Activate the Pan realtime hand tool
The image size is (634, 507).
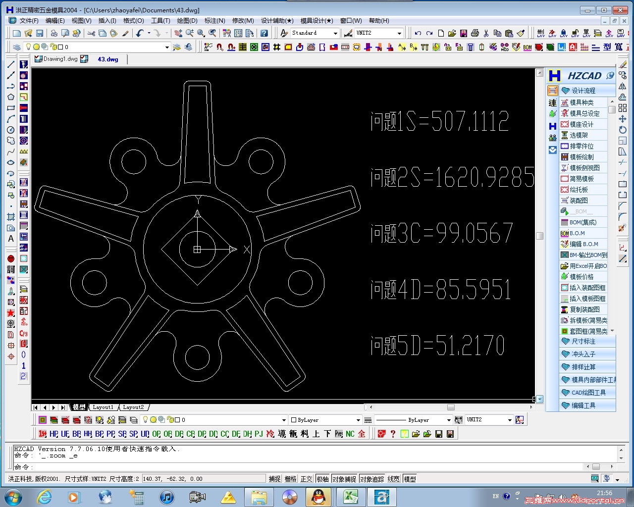tap(178, 33)
